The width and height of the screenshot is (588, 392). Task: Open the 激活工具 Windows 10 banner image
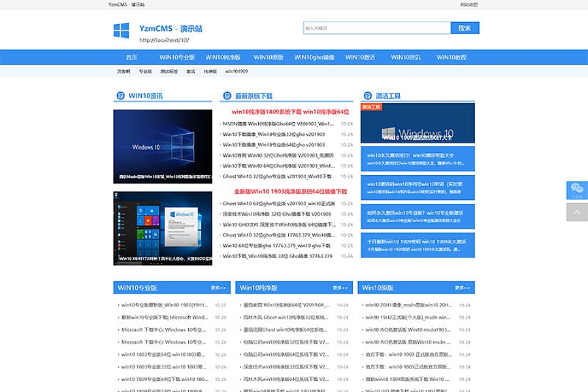(x=417, y=123)
